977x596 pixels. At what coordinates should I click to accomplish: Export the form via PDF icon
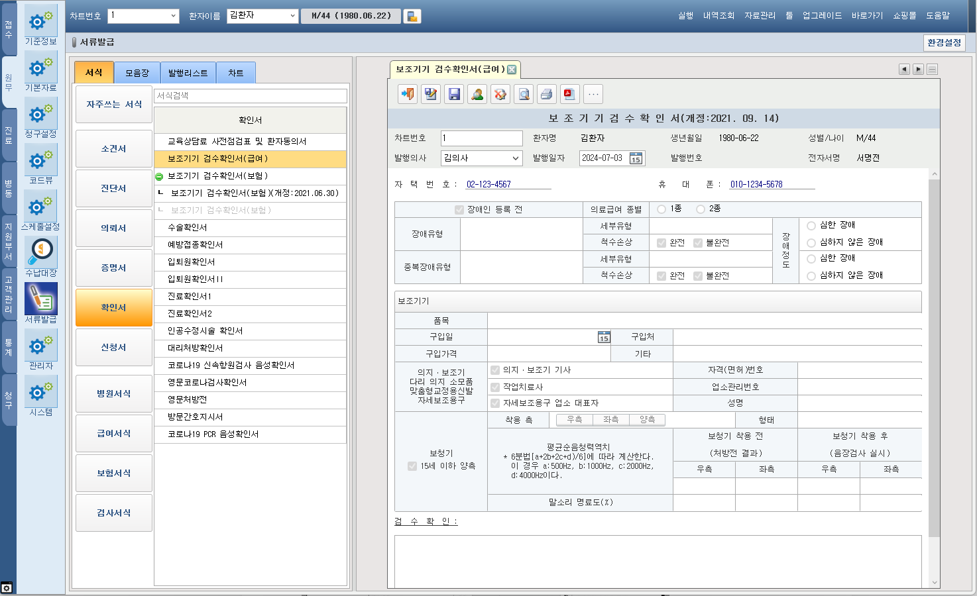(x=569, y=94)
